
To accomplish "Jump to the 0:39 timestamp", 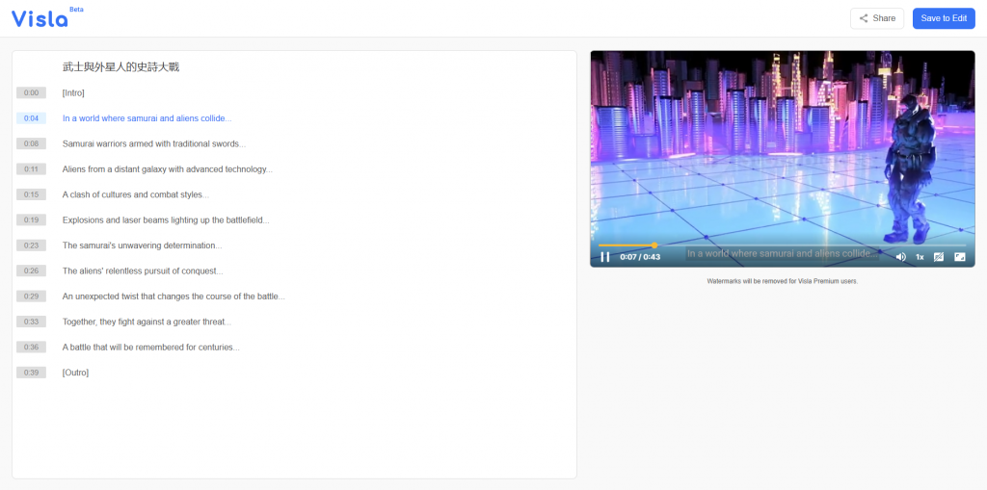I will click(32, 373).
